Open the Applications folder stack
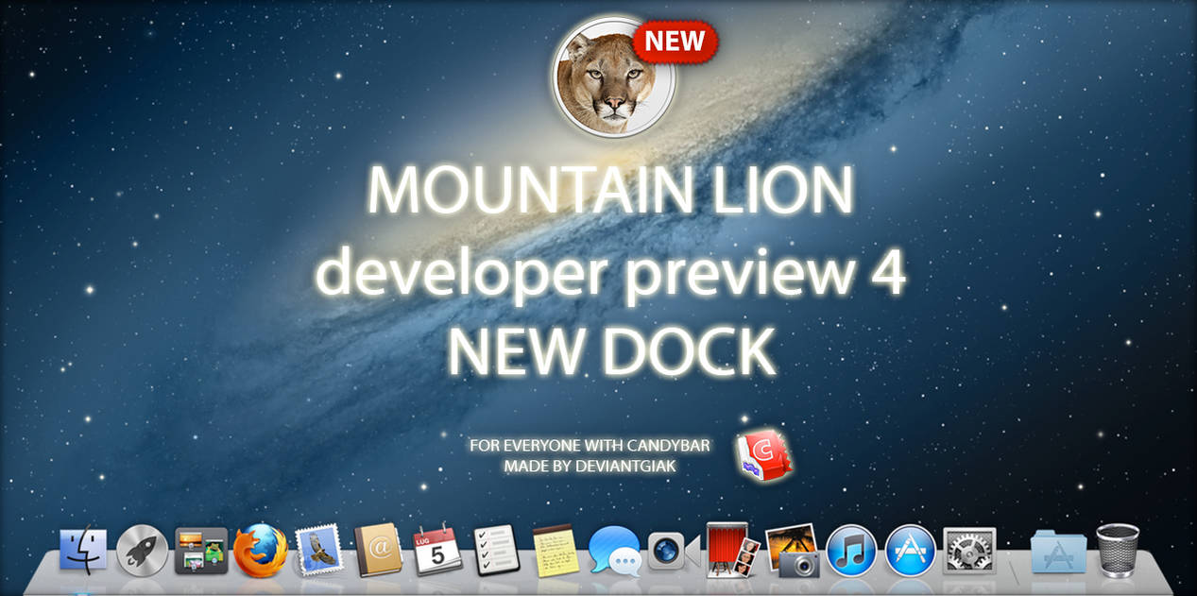The height and width of the screenshot is (596, 1197). (1058, 551)
